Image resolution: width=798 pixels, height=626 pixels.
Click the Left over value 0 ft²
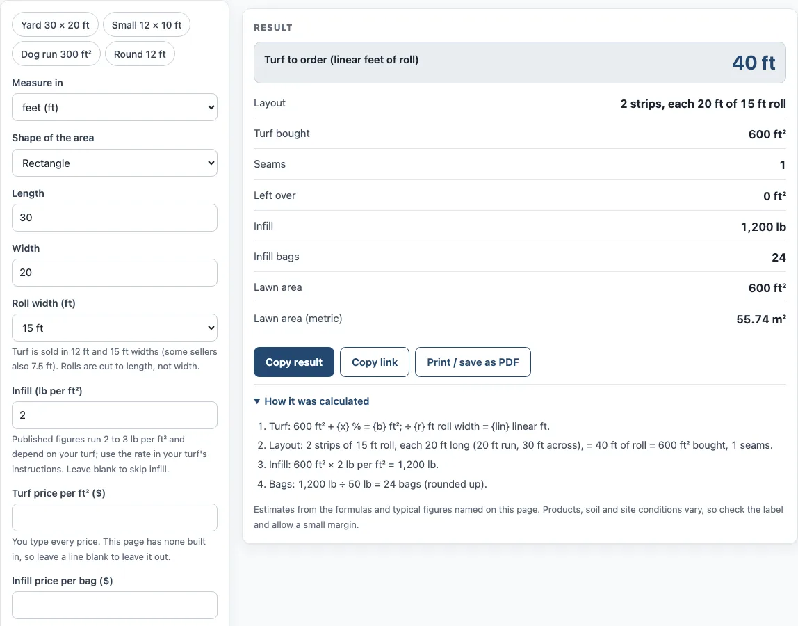[774, 196]
